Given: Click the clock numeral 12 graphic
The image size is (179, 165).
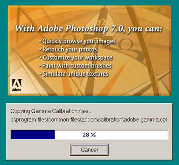Looking at the screenshot, I should (102, 22).
